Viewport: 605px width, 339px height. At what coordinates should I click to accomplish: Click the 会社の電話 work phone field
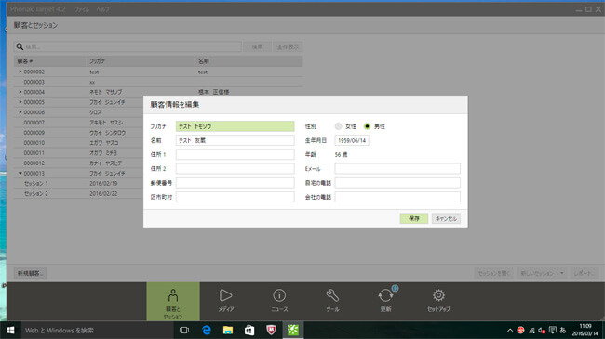[397, 197]
